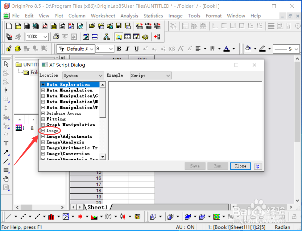302x231 pixels.
Task: Click the New Function icon (fx)
Action: [x=62, y=26]
